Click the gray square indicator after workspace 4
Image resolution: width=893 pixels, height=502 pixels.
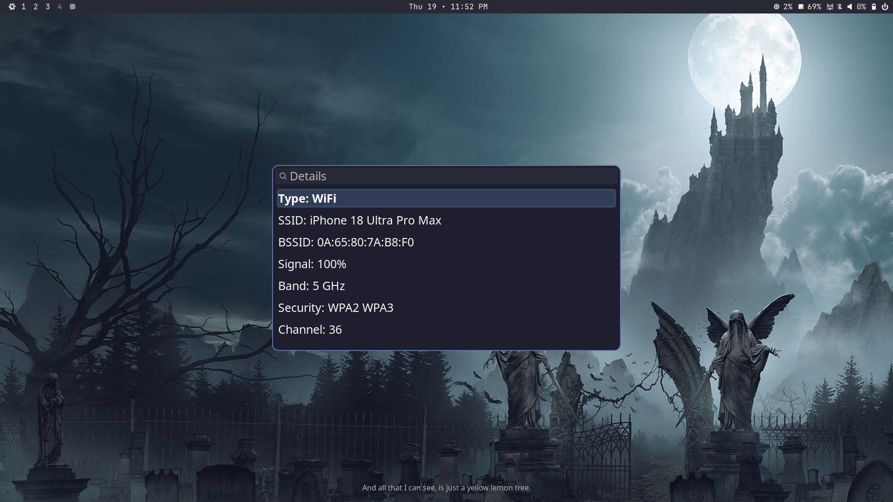point(73,7)
